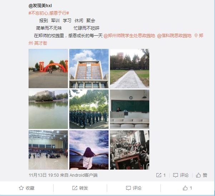
Task: Click the star 收藏 favorite icon
Action: (x=21, y=188)
